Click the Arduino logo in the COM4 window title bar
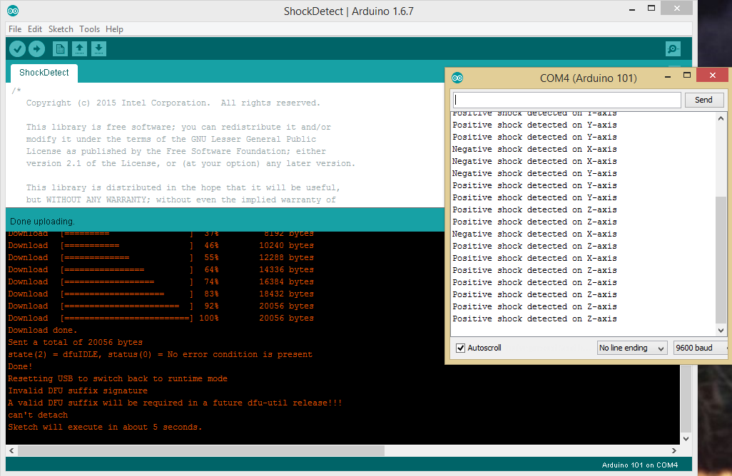This screenshot has width=732, height=476. pos(457,78)
